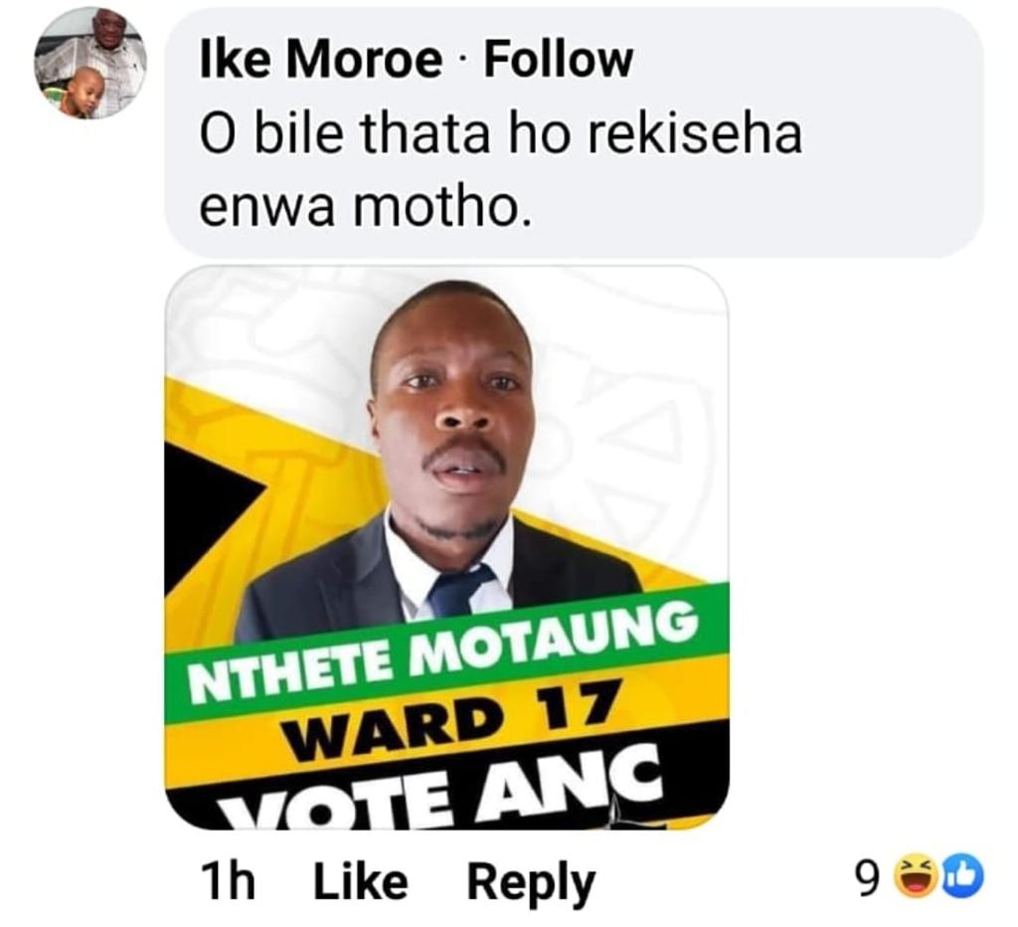Open Ike Moroe's round profile avatar
Screen dimensions: 1018x927
tap(90, 63)
